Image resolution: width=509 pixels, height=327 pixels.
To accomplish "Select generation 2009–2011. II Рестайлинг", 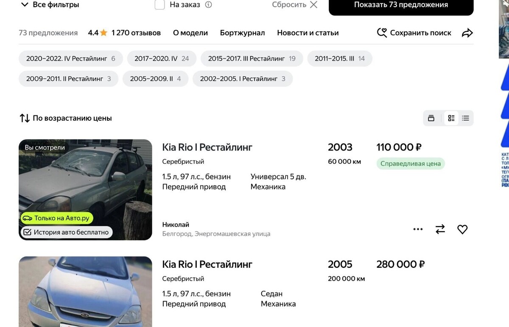I will click(68, 79).
